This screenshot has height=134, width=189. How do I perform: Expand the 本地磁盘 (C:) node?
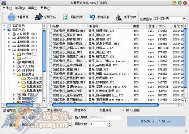(x=9, y=38)
